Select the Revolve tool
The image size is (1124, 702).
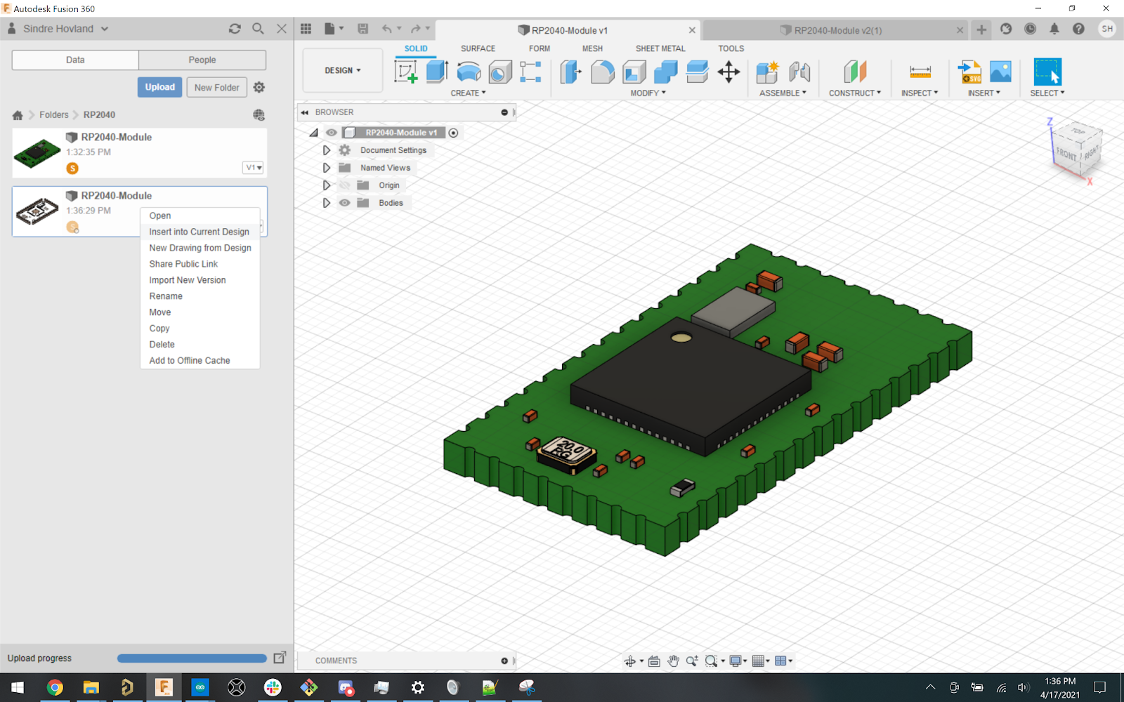(469, 72)
